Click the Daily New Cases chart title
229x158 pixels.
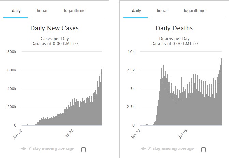pyautogui.click(x=55, y=28)
